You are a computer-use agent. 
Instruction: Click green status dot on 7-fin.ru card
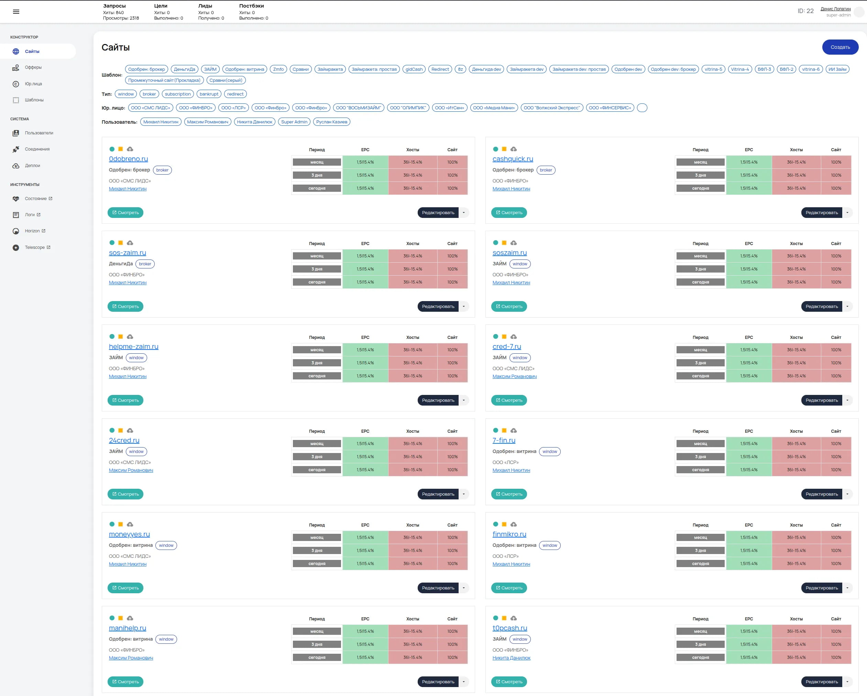pos(495,431)
